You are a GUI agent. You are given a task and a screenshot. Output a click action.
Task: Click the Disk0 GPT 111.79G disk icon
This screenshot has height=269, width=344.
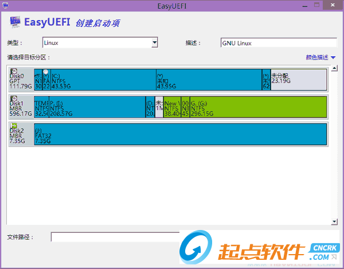point(14,71)
